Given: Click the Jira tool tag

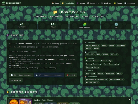Looking at the screenshot, I should coord(93,73).
